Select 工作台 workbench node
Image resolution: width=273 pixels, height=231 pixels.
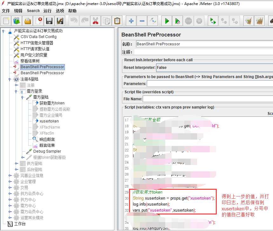coord(20,224)
